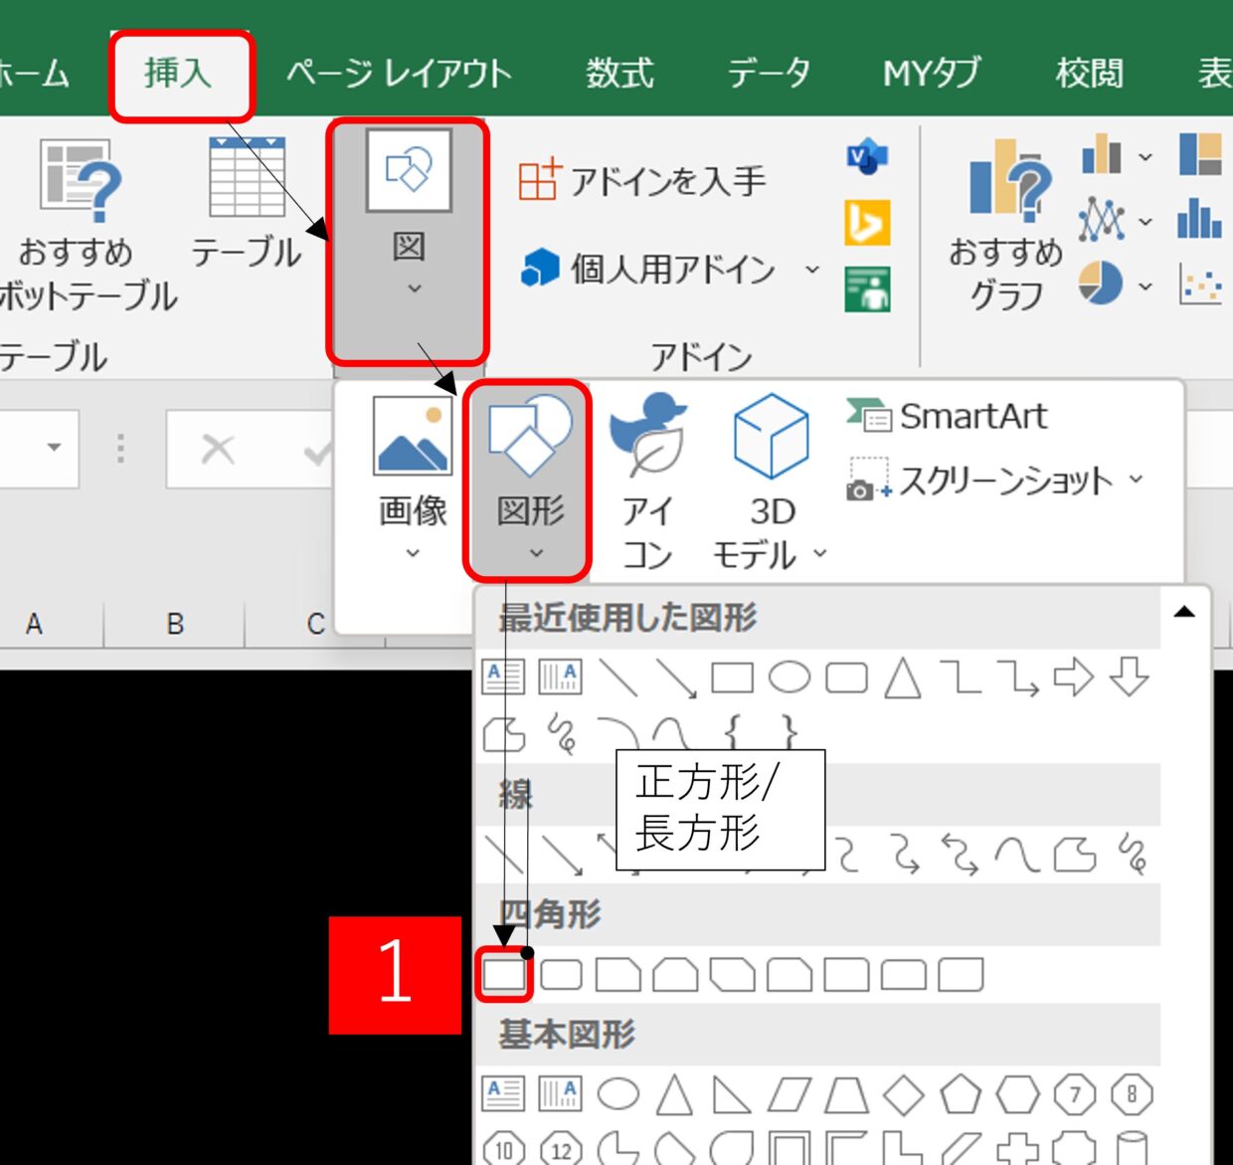Select the rectangle under 四角形
This screenshot has height=1165, width=1233.
pyautogui.click(x=504, y=974)
